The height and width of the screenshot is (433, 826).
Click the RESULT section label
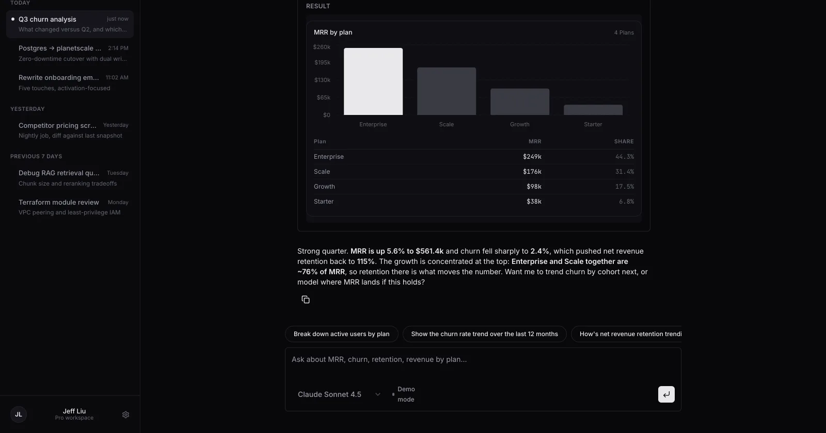pos(318,6)
